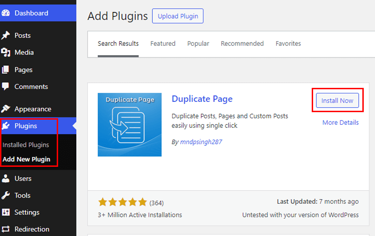Switch to the Search Results tab
The image size is (375, 236).
point(118,43)
